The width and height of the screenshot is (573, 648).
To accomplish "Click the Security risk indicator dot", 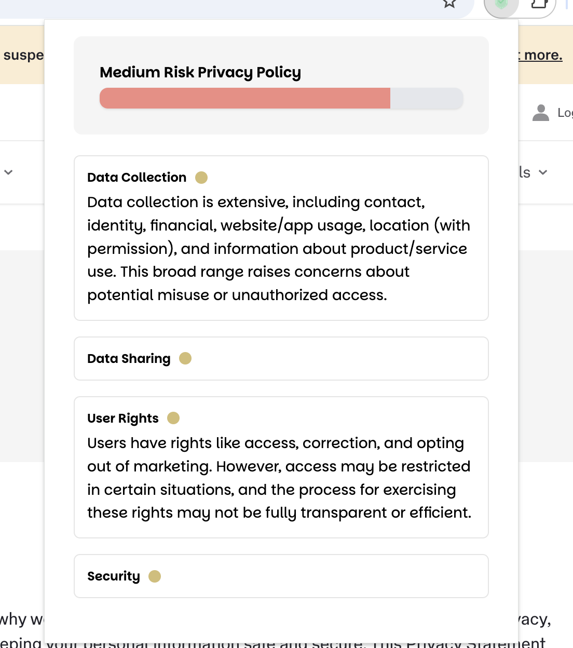I will click(155, 576).
